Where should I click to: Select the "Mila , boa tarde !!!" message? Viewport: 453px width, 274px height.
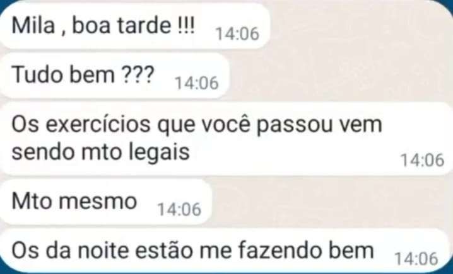[x=134, y=26]
